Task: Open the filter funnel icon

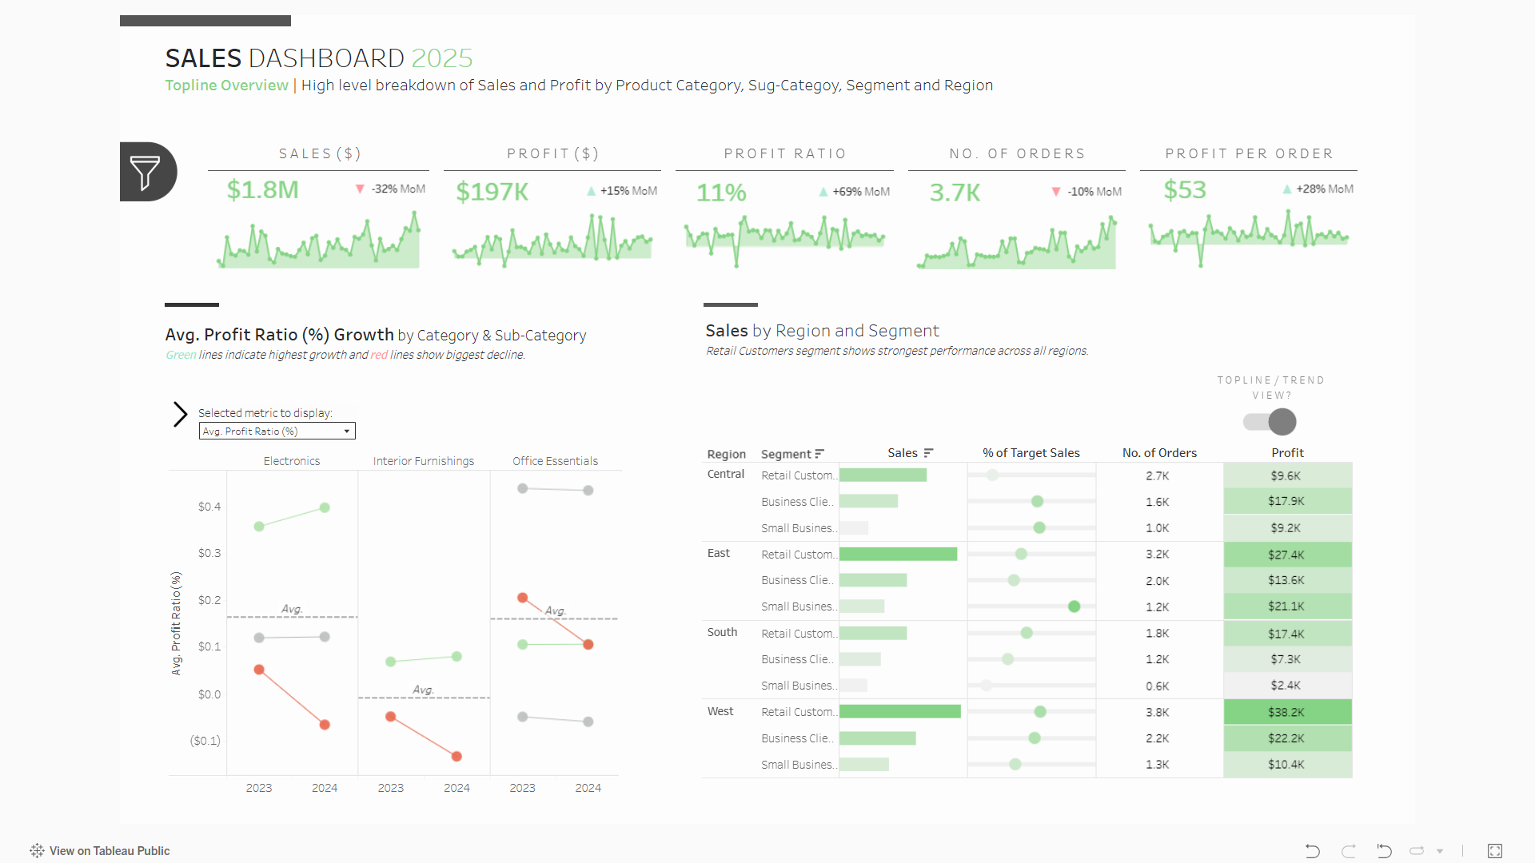Action: [x=147, y=171]
